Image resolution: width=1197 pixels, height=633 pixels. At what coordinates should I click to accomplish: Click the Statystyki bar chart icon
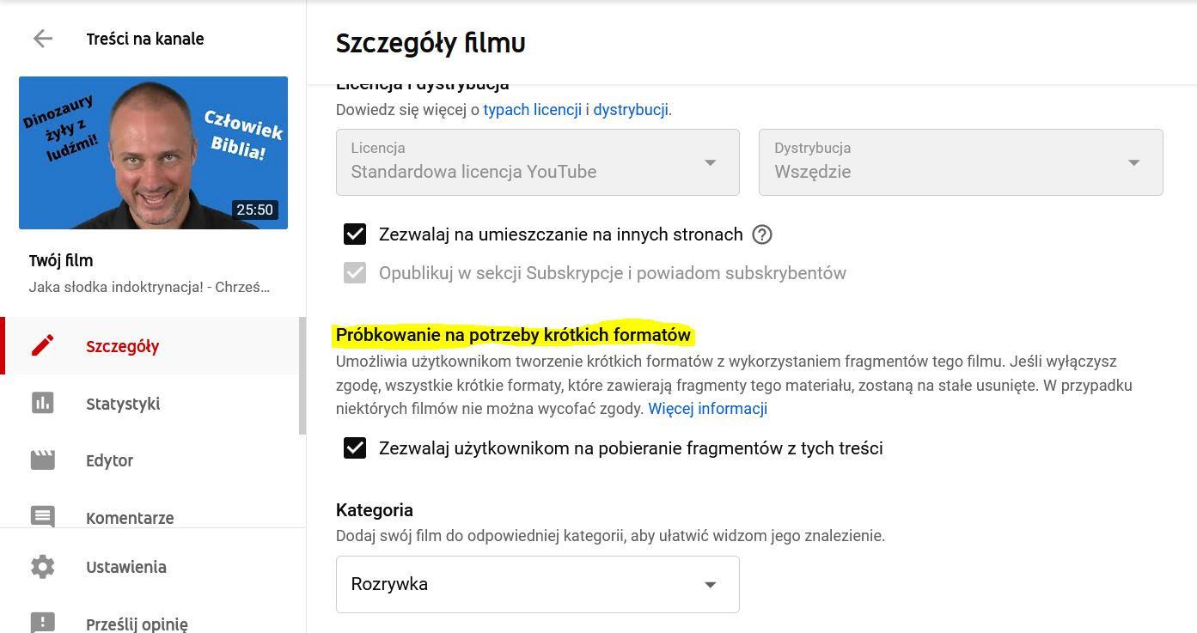coord(42,404)
